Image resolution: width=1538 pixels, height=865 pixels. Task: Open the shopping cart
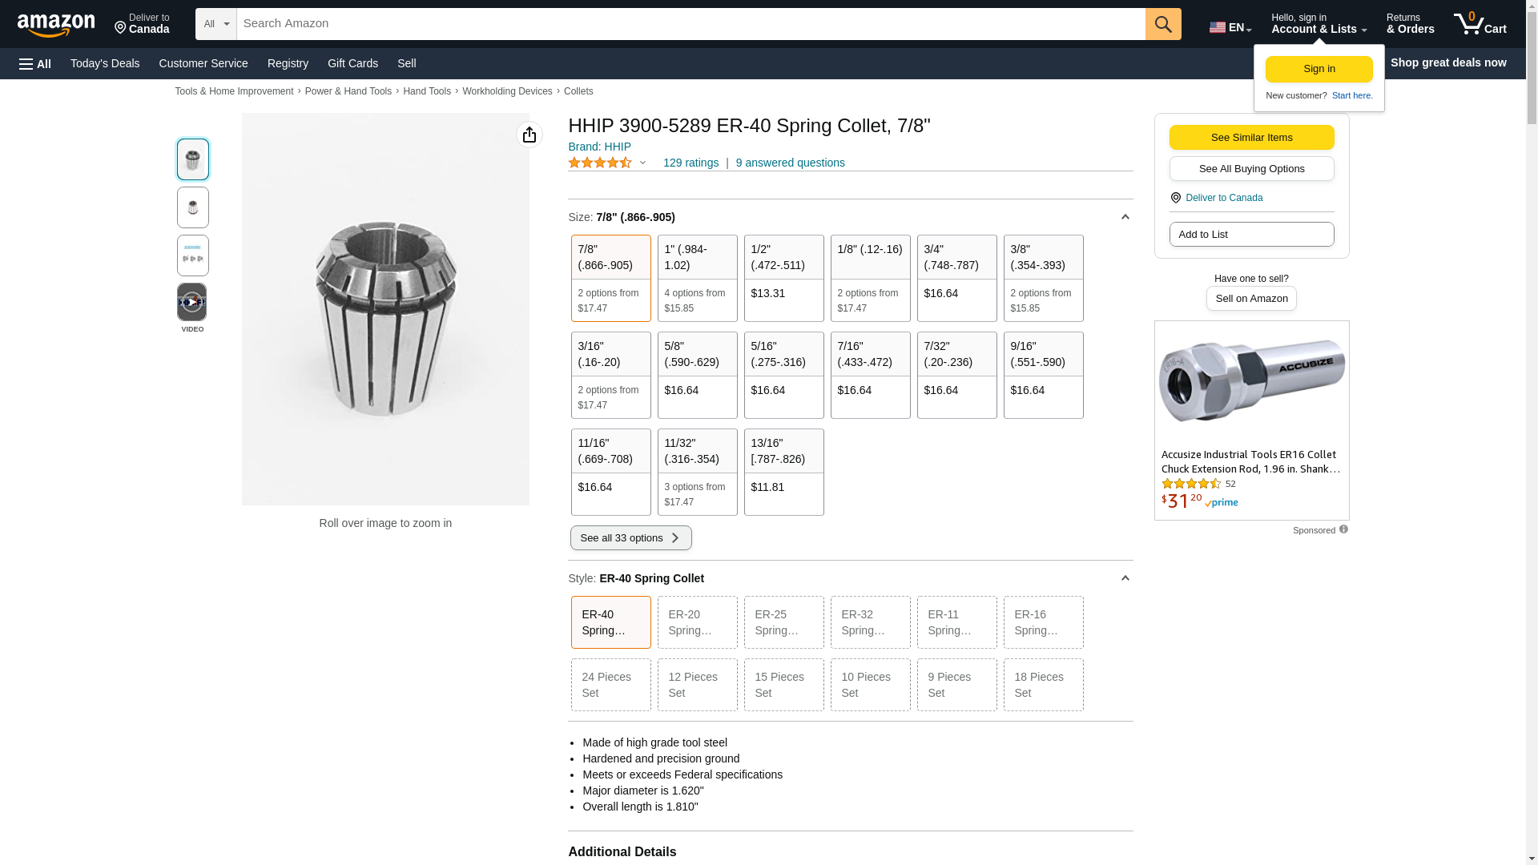click(x=1480, y=24)
